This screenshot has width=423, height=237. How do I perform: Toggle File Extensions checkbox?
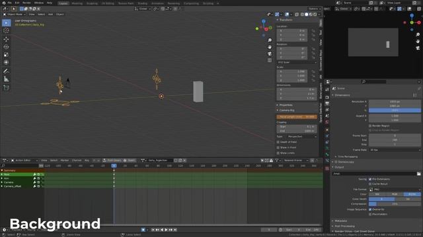(x=370, y=179)
